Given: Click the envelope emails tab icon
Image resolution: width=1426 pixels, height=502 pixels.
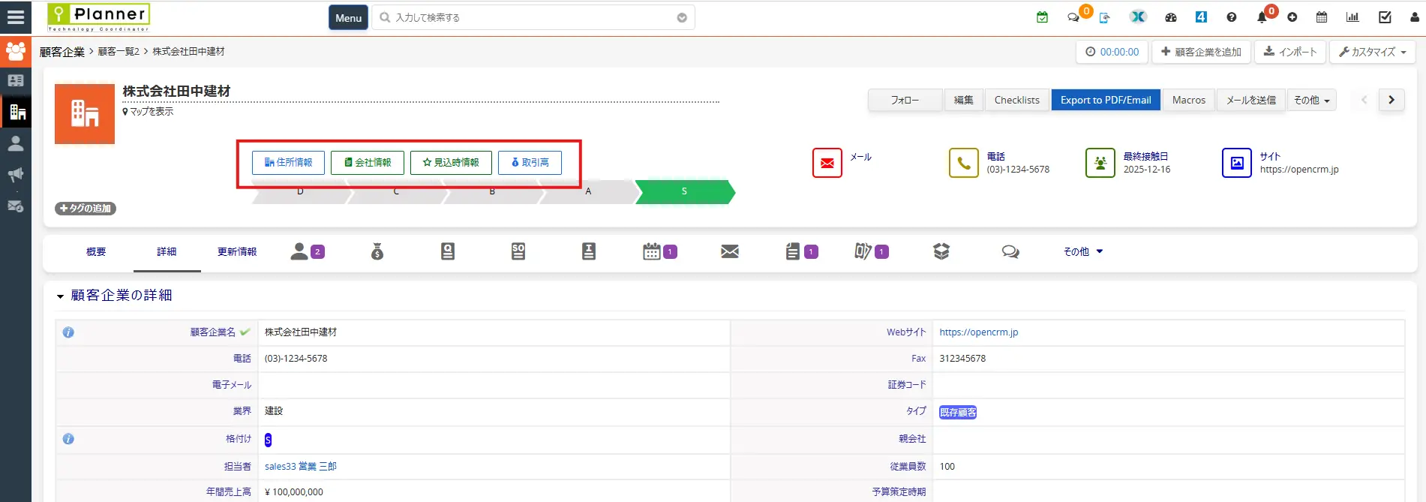Looking at the screenshot, I should tap(729, 251).
